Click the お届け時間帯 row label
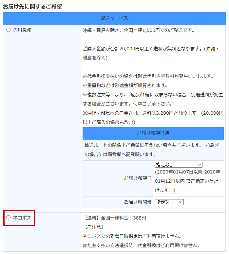This screenshot has height=254, width=229. click(138, 202)
